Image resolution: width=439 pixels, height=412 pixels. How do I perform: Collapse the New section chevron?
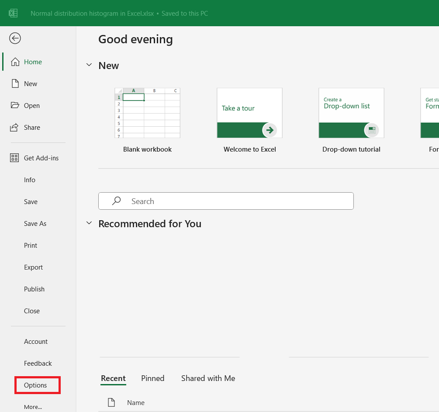point(89,65)
